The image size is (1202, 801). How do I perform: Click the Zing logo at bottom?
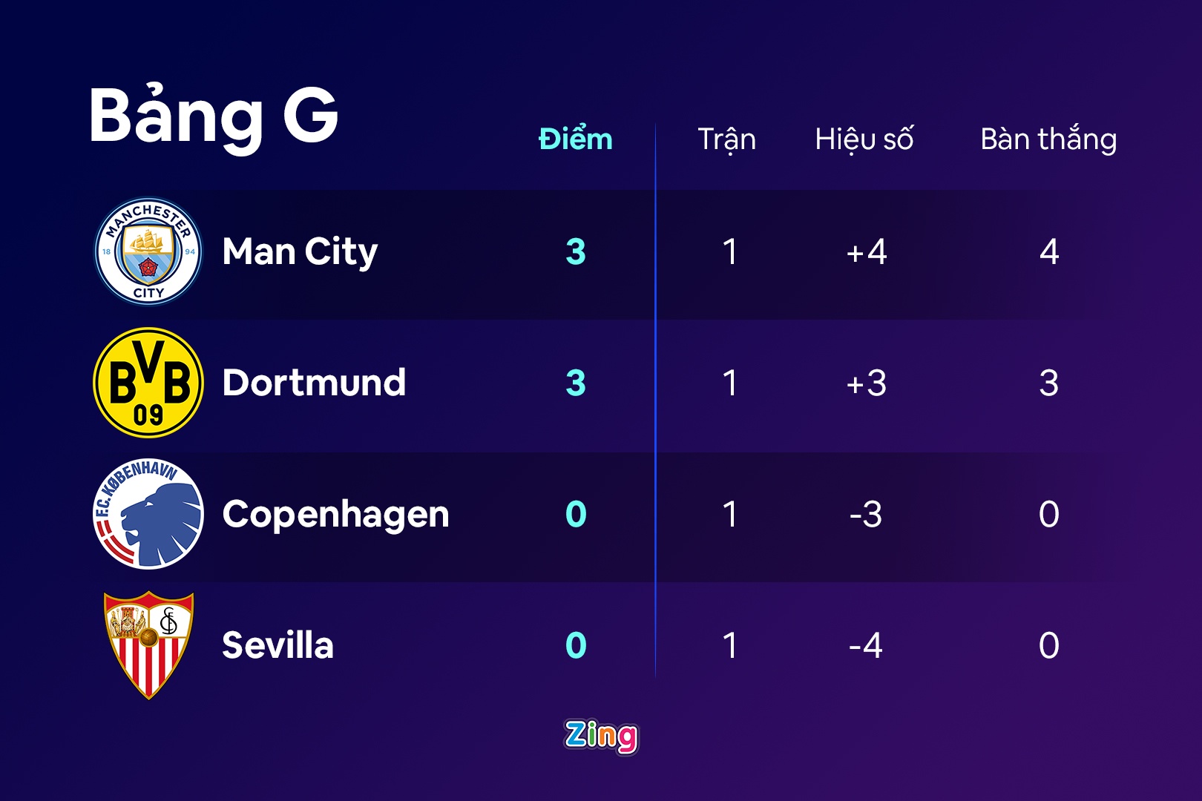[x=601, y=736]
